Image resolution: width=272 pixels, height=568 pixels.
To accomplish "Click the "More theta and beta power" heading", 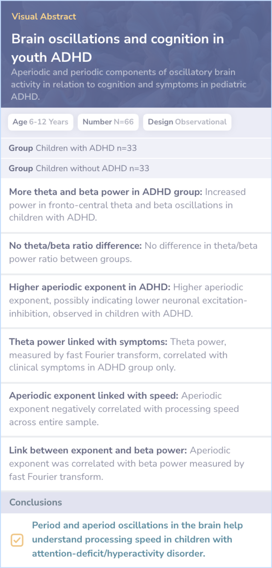I will [106, 192].
